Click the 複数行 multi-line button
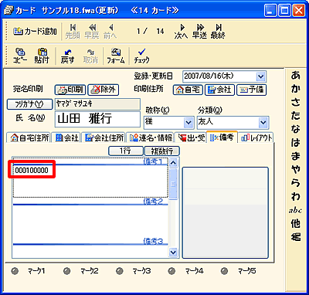 pos(162,151)
